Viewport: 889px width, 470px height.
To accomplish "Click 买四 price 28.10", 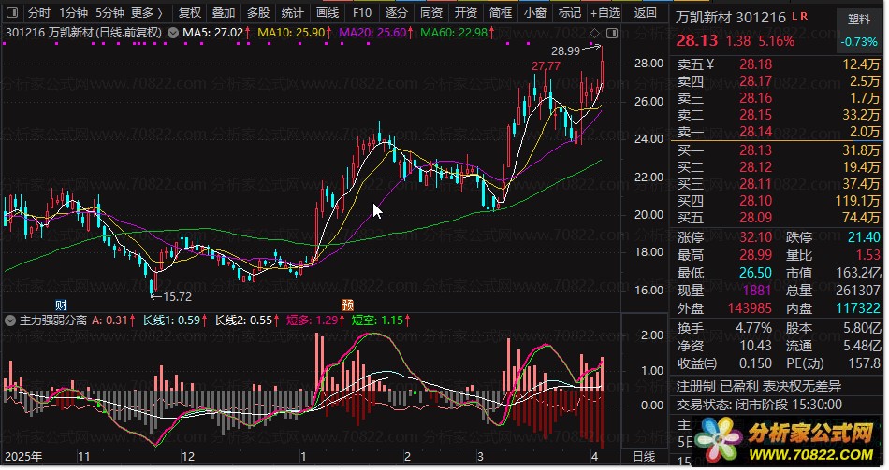I will click(756, 201).
